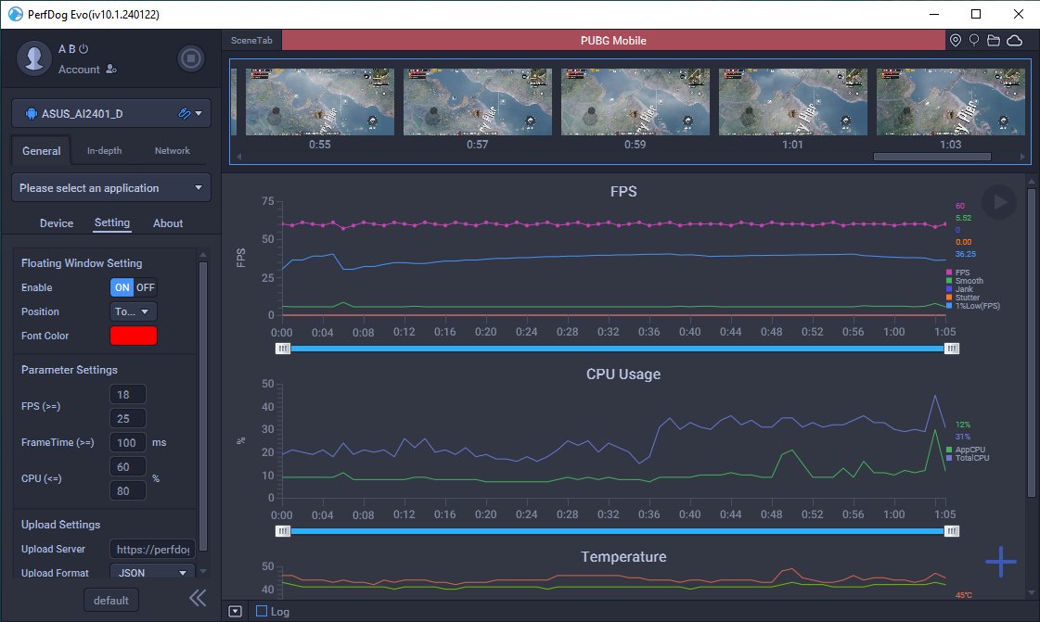Screen dimensions: 1040x622
Task: Click the Account label
Action: [79, 69]
